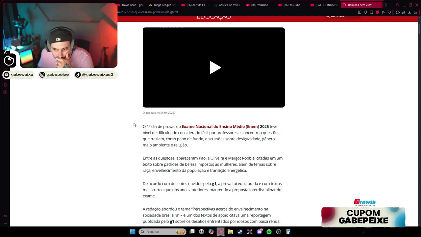Click the player triangle icon in toolbar
Screen dimensions: 421x237
pyautogui.click(x=383, y=12)
